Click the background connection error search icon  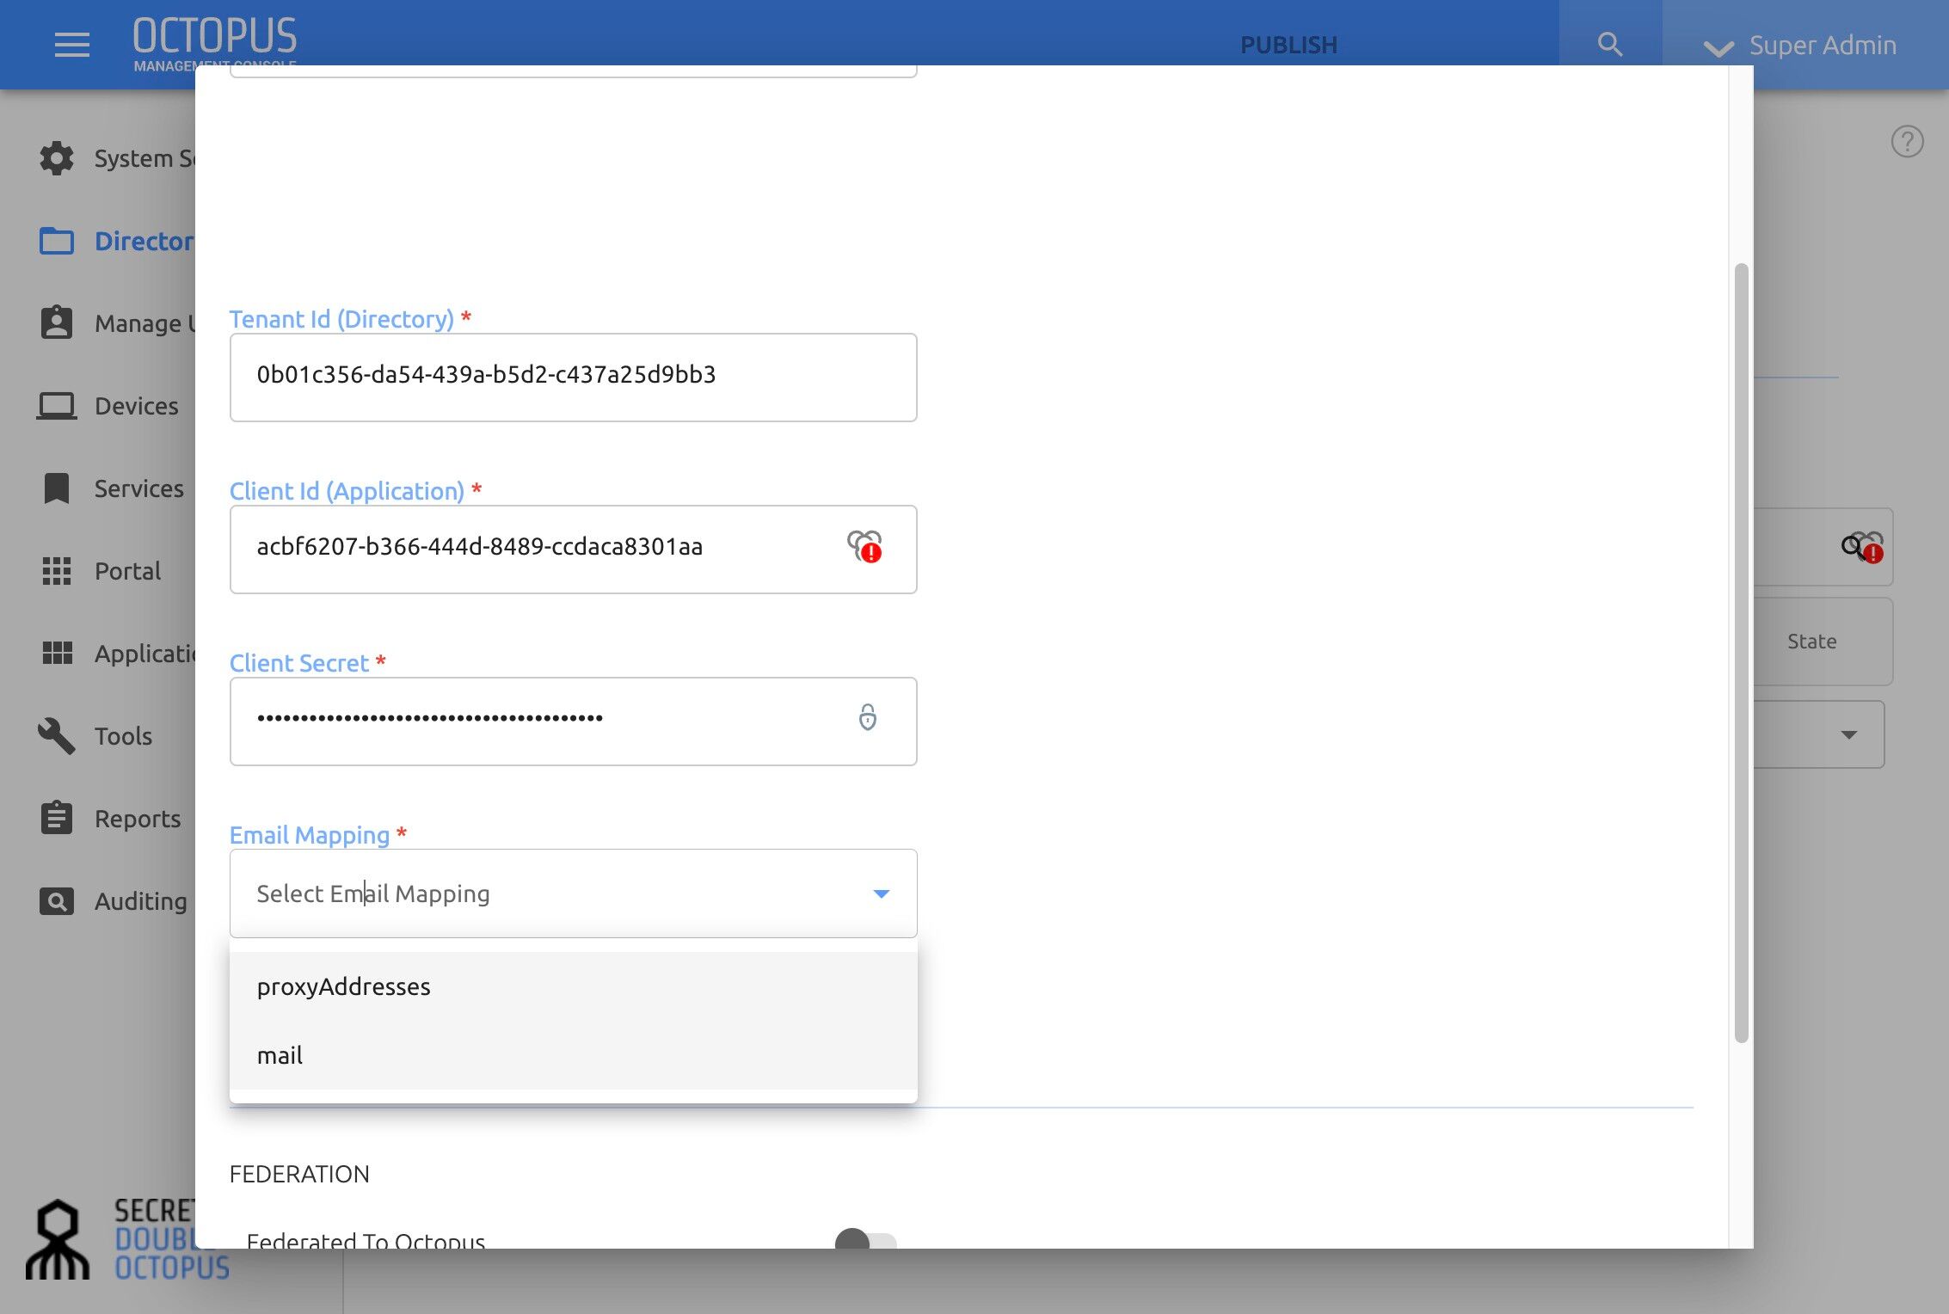(x=1863, y=547)
